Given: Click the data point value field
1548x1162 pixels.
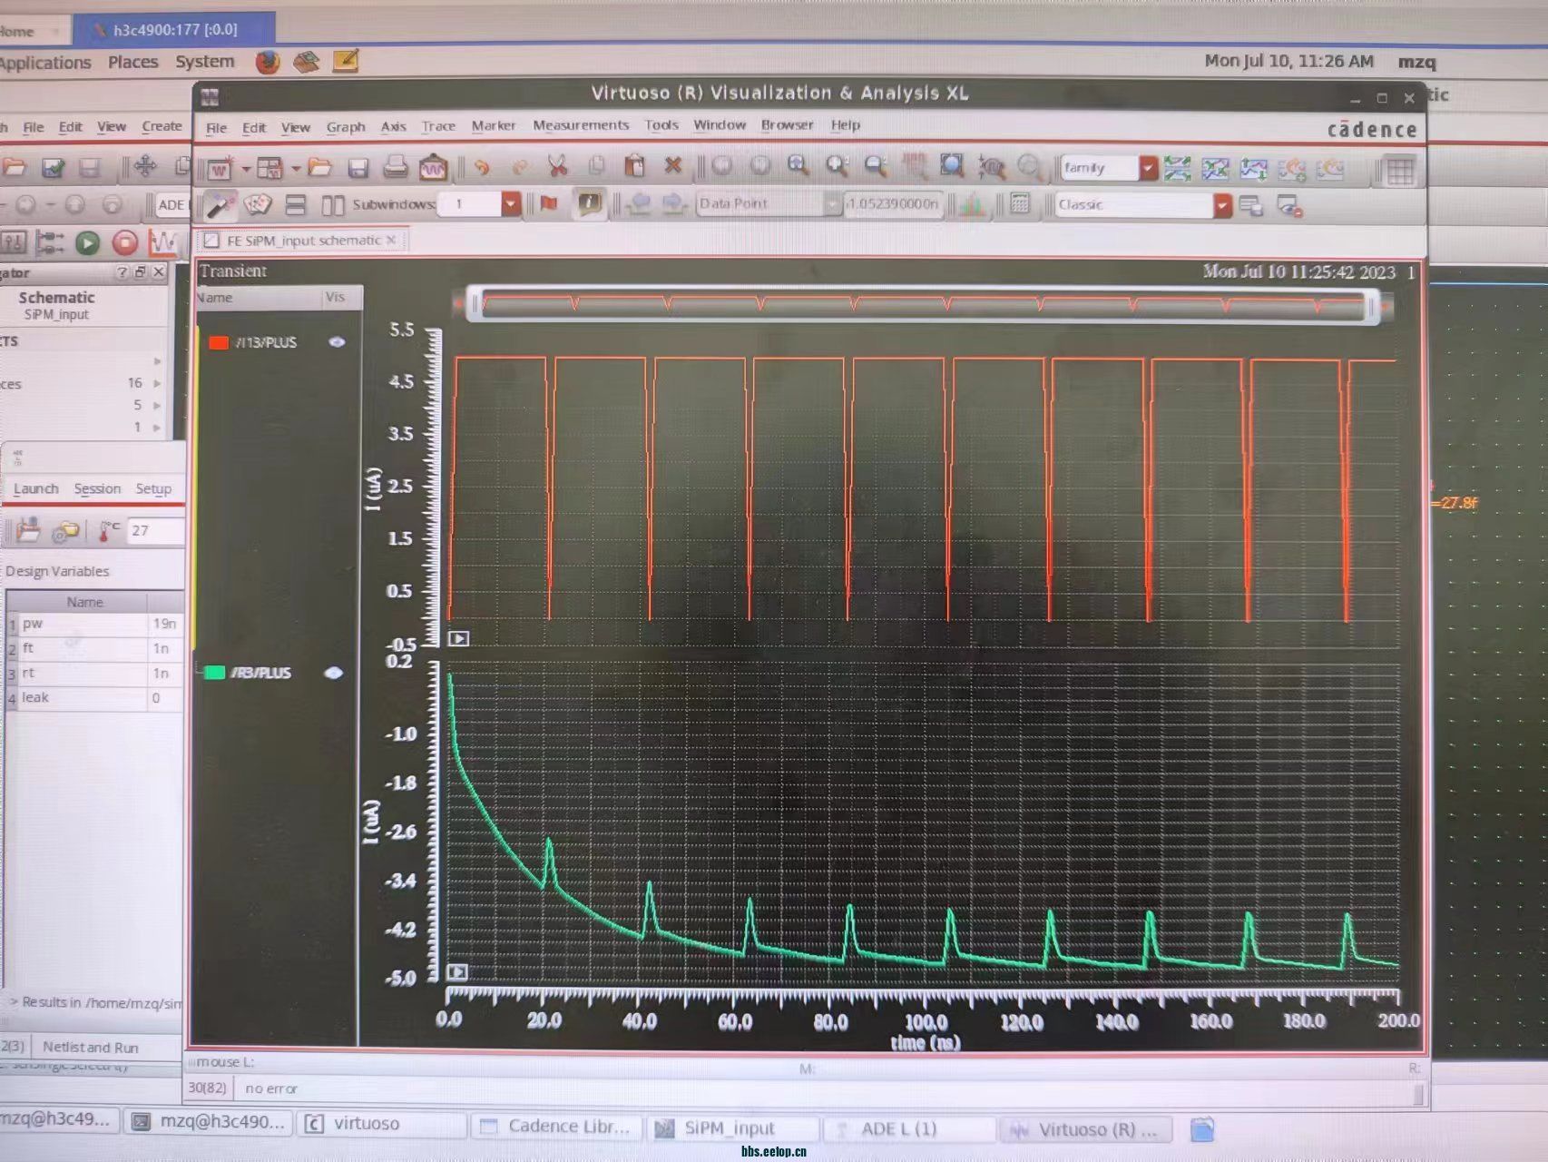Looking at the screenshot, I should (x=894, y=203).
